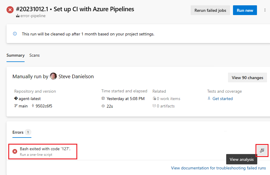Open the Errors tab
This screenshot has width=270, height=175.
tap(18, 132)
